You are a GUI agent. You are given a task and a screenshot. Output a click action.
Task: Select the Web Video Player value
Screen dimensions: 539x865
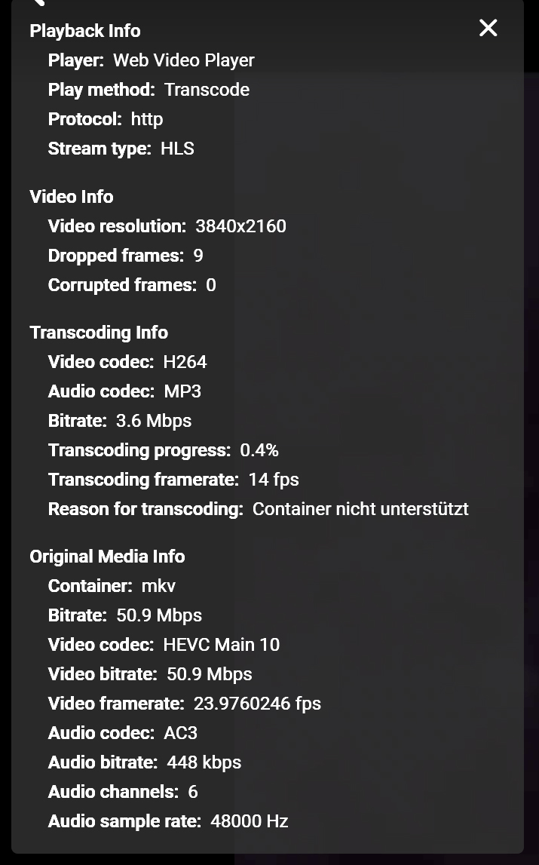tap(183, 60)
